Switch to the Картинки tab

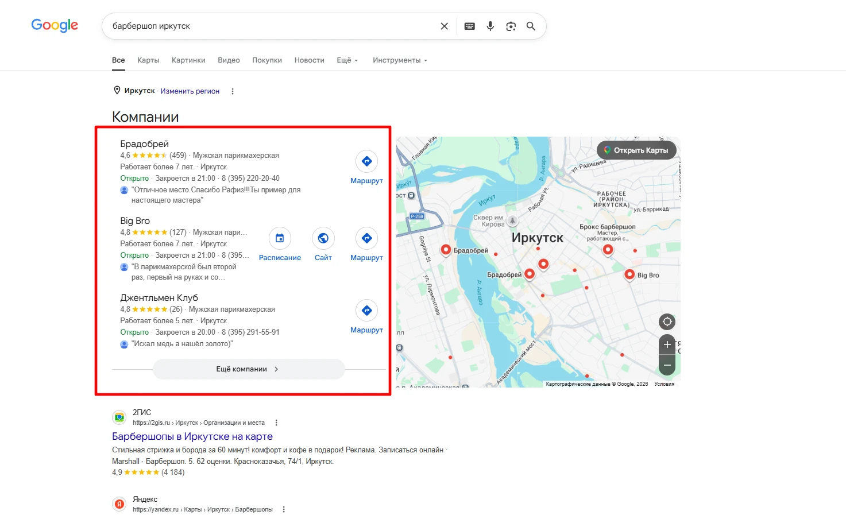[x=188, y=60]
